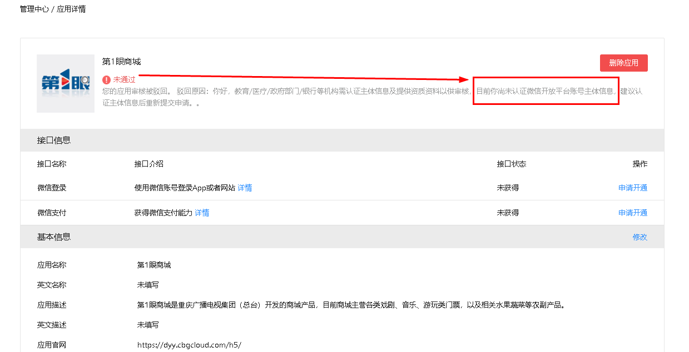
Task: Click 应用详情 breadcrumb text
Action: (x=71, y=9)
